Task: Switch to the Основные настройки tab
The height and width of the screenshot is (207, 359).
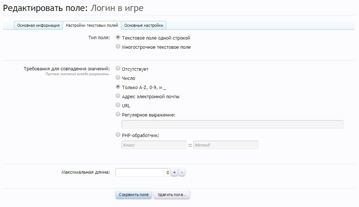Action: pyautogui.click(x=144, y=26)
